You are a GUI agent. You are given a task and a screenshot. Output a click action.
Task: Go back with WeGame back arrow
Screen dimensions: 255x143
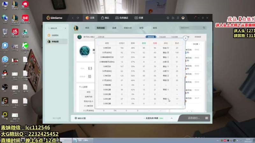pyautogui.click(x=73, y=18)
